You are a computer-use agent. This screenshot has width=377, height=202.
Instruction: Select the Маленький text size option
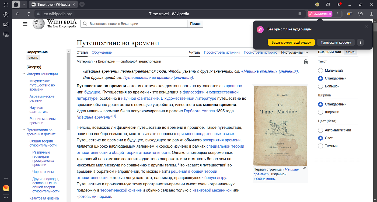320,71
